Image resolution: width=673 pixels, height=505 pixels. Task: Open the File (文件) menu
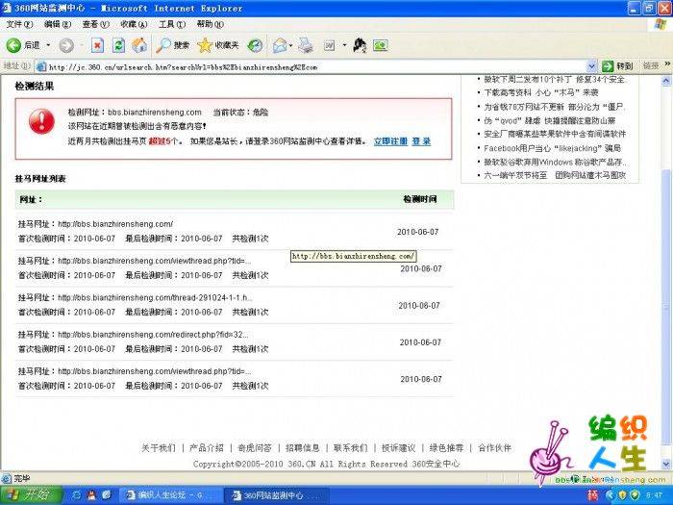pyautogui.click(x=19, y=24)
